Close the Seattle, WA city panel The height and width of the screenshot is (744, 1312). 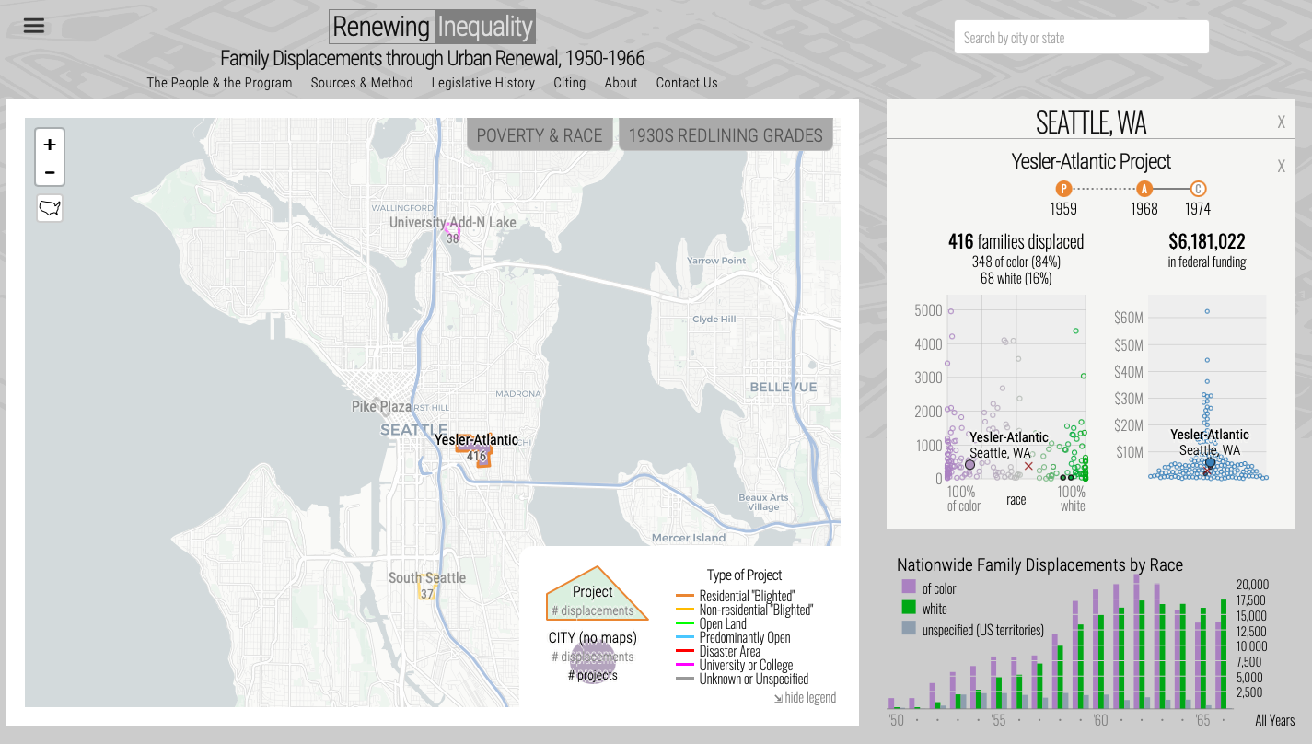(1281, 122)
